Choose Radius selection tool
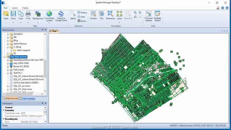Screen dimensions: 231x130 tap(82, 13)
